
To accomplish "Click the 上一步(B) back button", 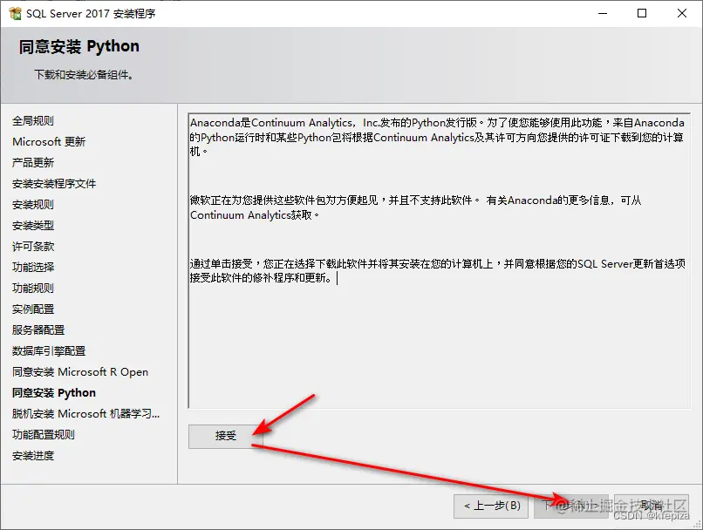I will (x=491, y=506).
